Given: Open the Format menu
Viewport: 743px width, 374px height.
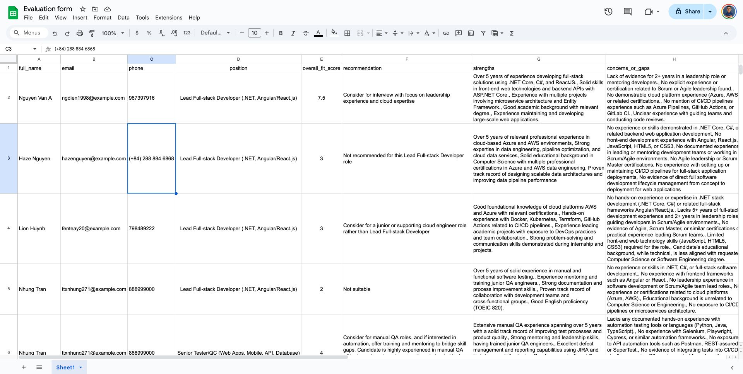Looking at the screenshot, I should [x=102, y=18].
